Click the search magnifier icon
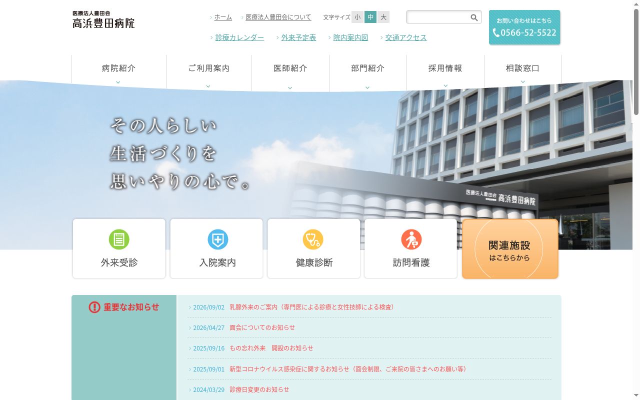 [x=474, y=17]
